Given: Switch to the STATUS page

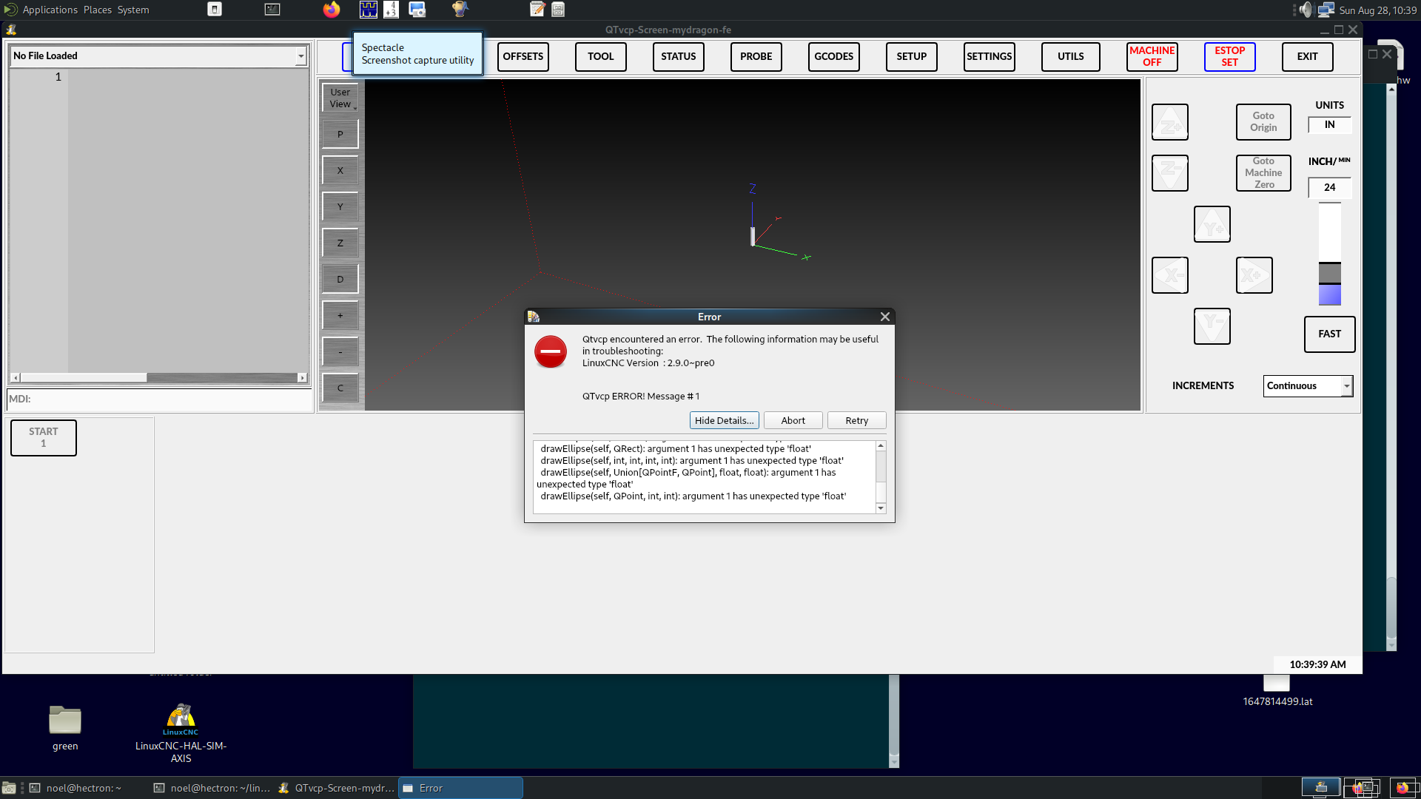Looking at the screenshot, I should coord(679,56).
